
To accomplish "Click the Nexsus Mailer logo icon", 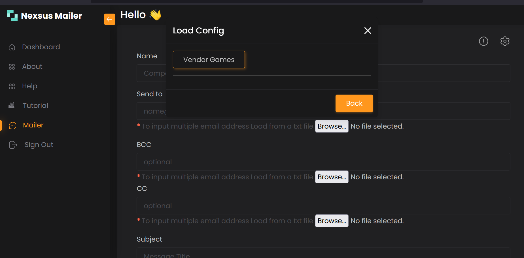I will point(12,16).
